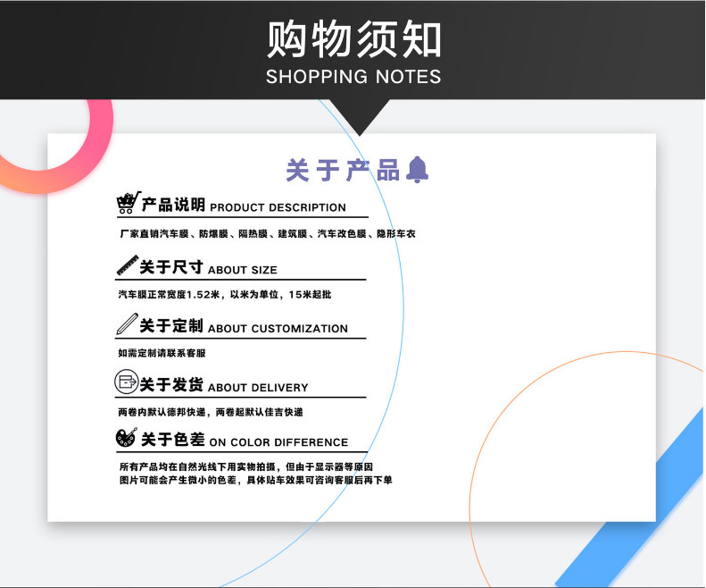Click the line starting 厂家直销汽车膜

pos(268,233)
